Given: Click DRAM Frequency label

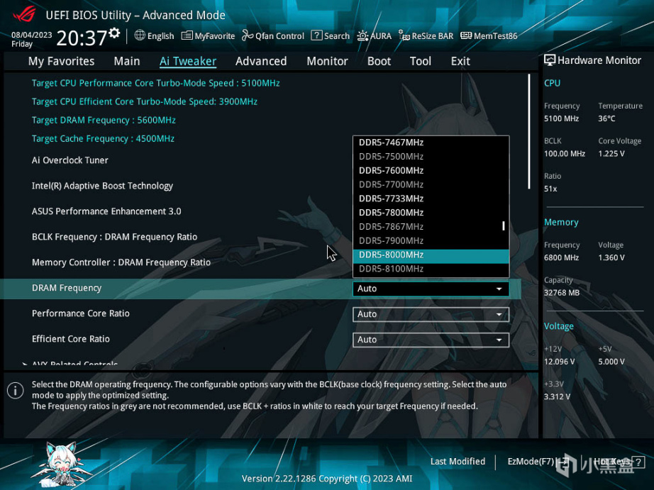Looking at the screenshot, I should point(67,288).
